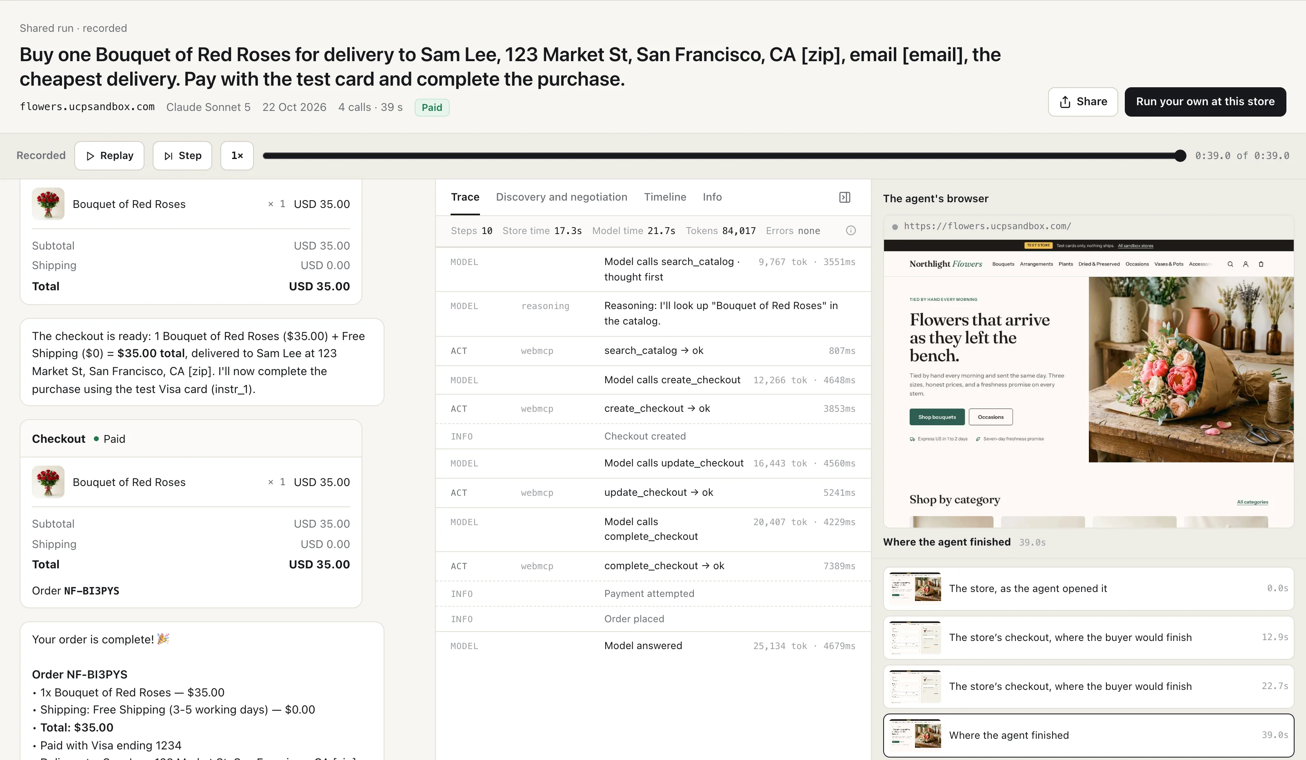Click Run your own at this store

click(1205, 102)
